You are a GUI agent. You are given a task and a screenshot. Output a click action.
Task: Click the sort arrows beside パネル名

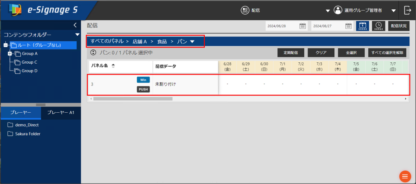point(113,66)
